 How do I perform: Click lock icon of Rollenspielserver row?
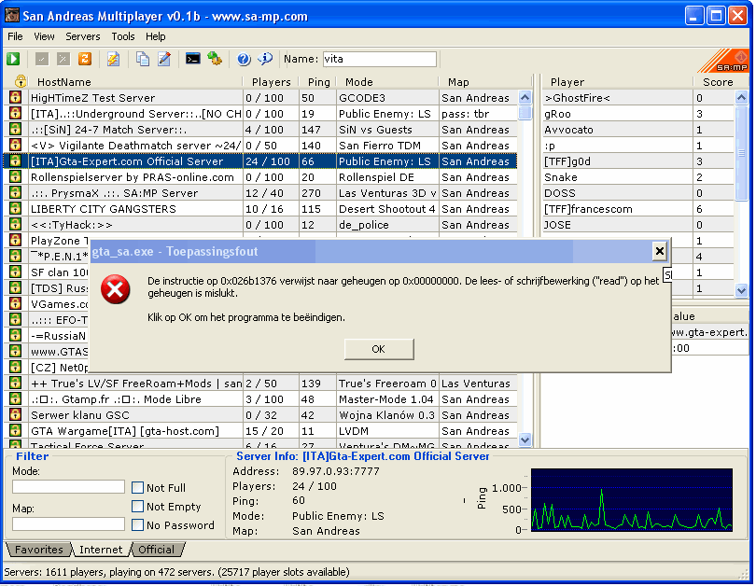(16, 177)
